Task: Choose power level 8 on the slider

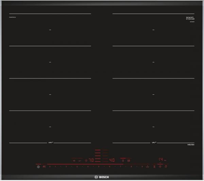Action: (x=131, y=167)
